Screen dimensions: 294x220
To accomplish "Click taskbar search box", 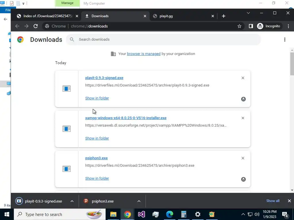I will (60, 214).
